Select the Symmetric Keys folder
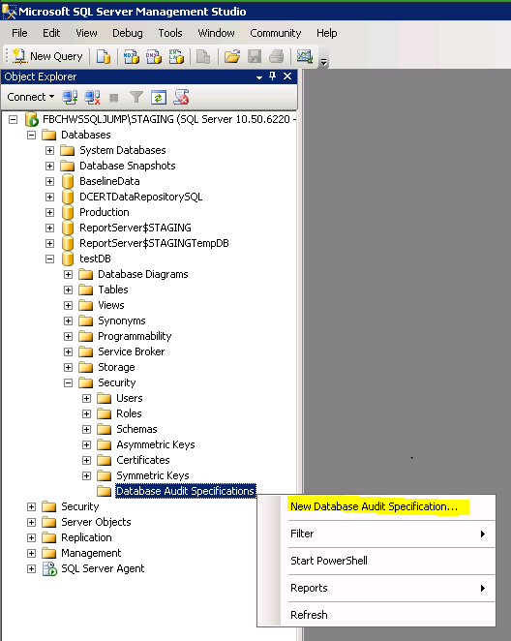511x641 pixels. click(153, 475)
